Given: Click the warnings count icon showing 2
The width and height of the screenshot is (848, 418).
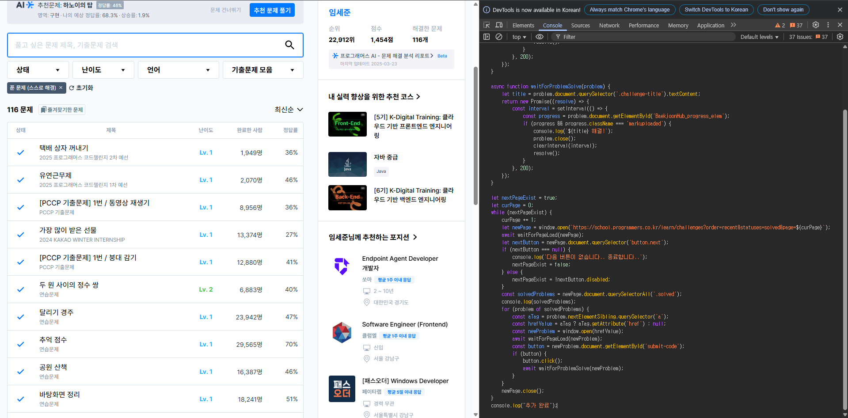Looking at the screenshot, I should (780, 25).
